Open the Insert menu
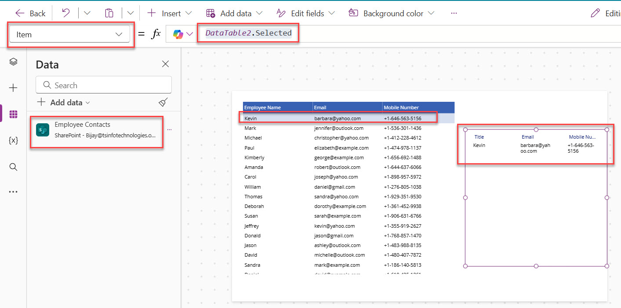The image size is (621, 308). point(169,13)
